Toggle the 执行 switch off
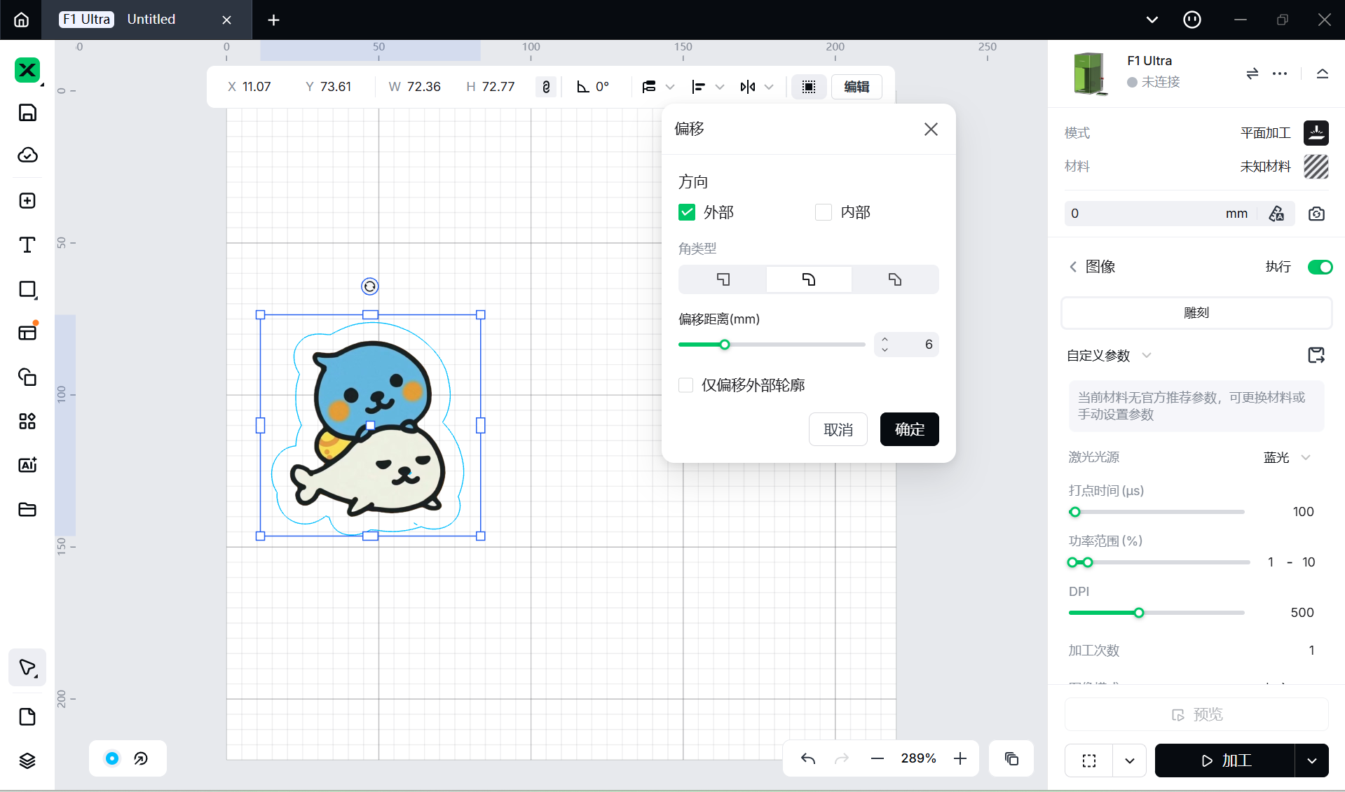The width and height of the screenshot is (1345, 792). tap(1320, 267)
